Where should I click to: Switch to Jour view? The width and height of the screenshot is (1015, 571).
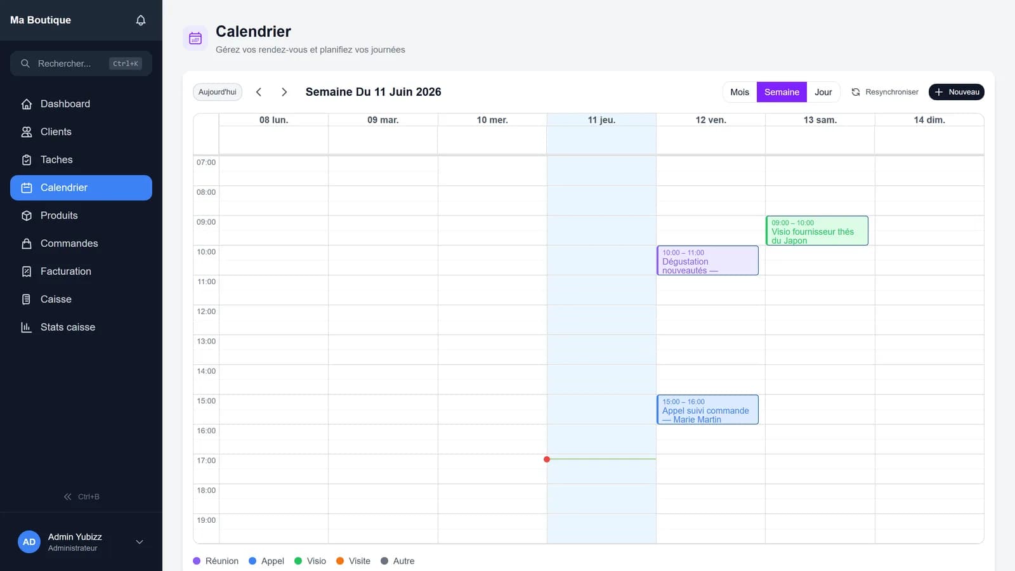823,92
